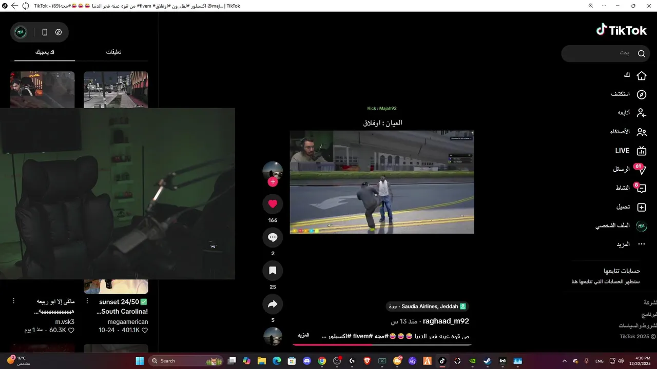The height and width of the screenshot is (369, 657).
Task: Share video with the arrow icon
Action: coord(273,304)
